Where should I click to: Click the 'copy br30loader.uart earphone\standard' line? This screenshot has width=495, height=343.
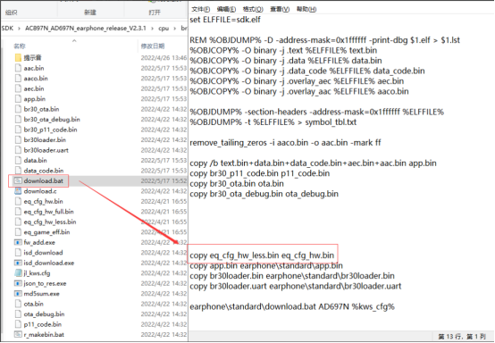click(296, 286)
